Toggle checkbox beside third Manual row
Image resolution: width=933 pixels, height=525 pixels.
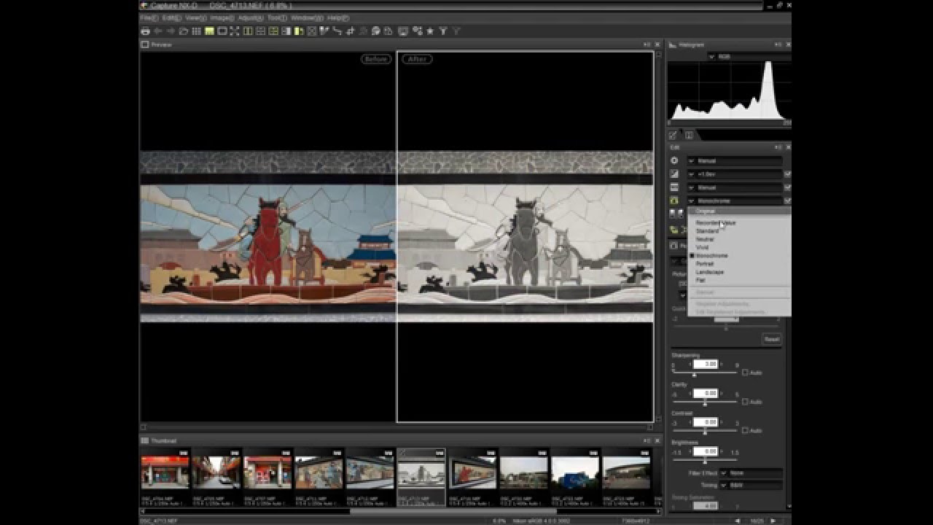pos(787,187)
